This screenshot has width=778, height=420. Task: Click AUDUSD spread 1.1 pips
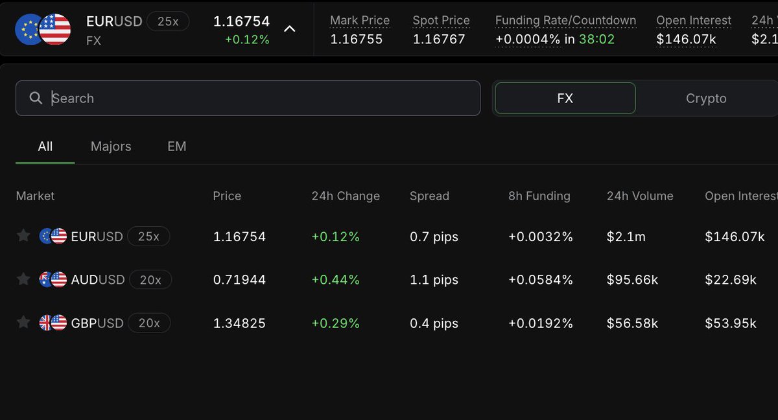[434, 279]
